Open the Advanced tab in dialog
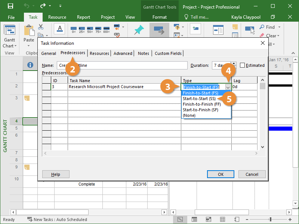Viewport: 299px width, 224px height. tap(123, 53)
